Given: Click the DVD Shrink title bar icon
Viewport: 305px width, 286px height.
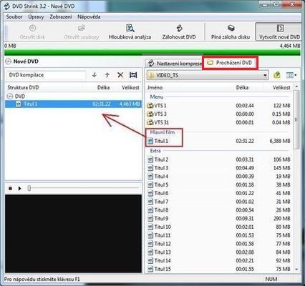Looking at the screenshot, I should click(7, 6).
